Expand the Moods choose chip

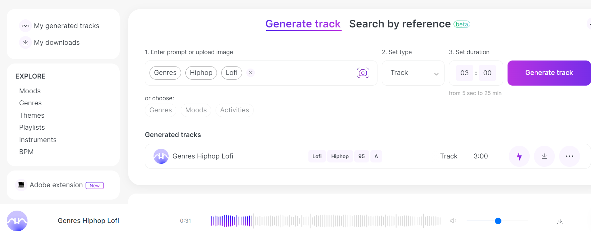[x=196, y=110]
